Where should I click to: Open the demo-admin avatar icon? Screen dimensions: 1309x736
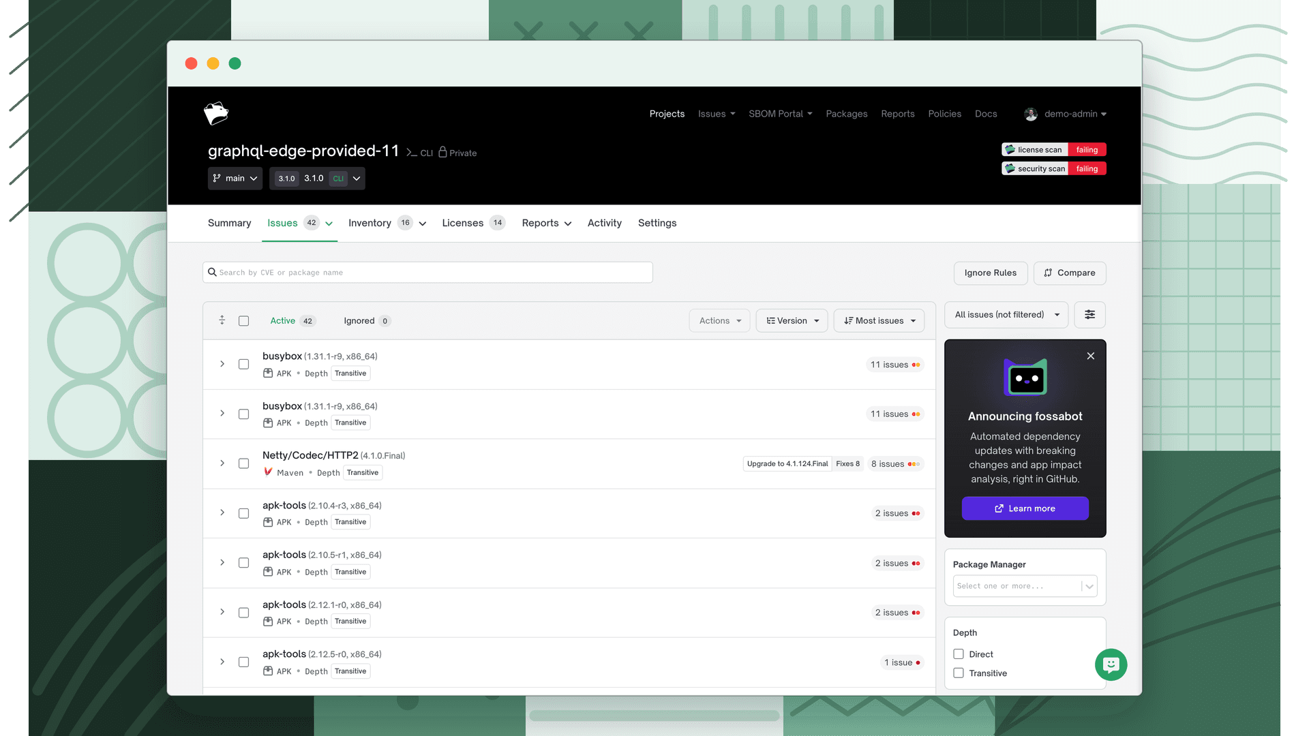point(1031,114)
